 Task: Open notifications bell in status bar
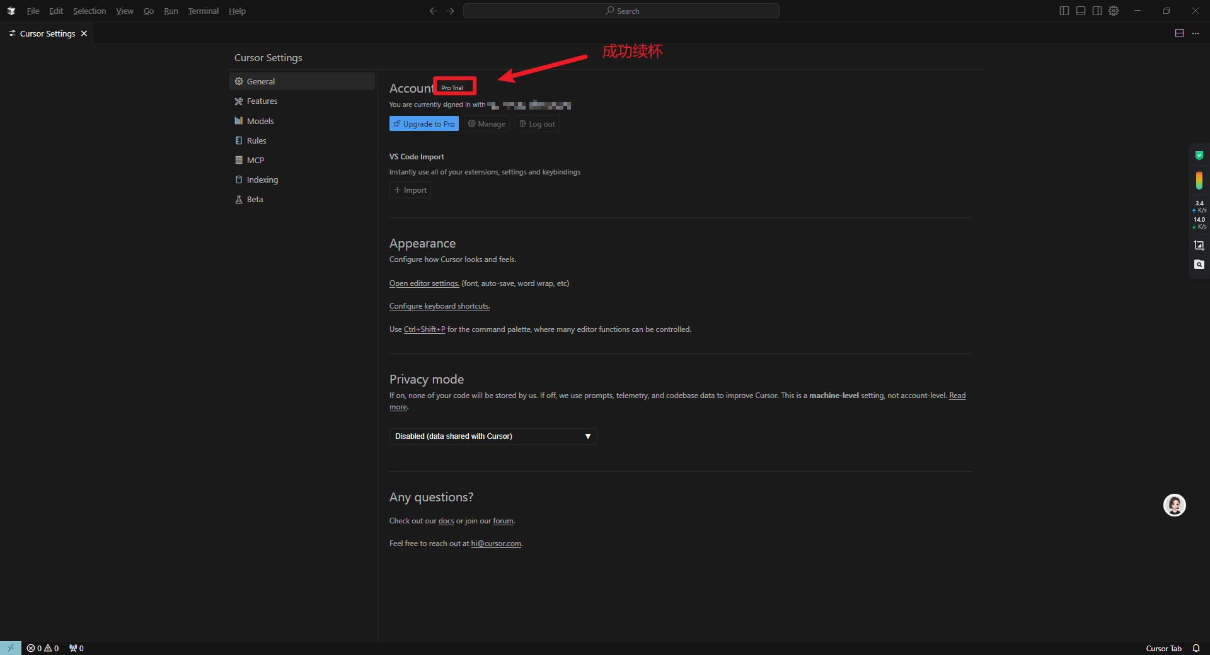tap(1196, 648)
